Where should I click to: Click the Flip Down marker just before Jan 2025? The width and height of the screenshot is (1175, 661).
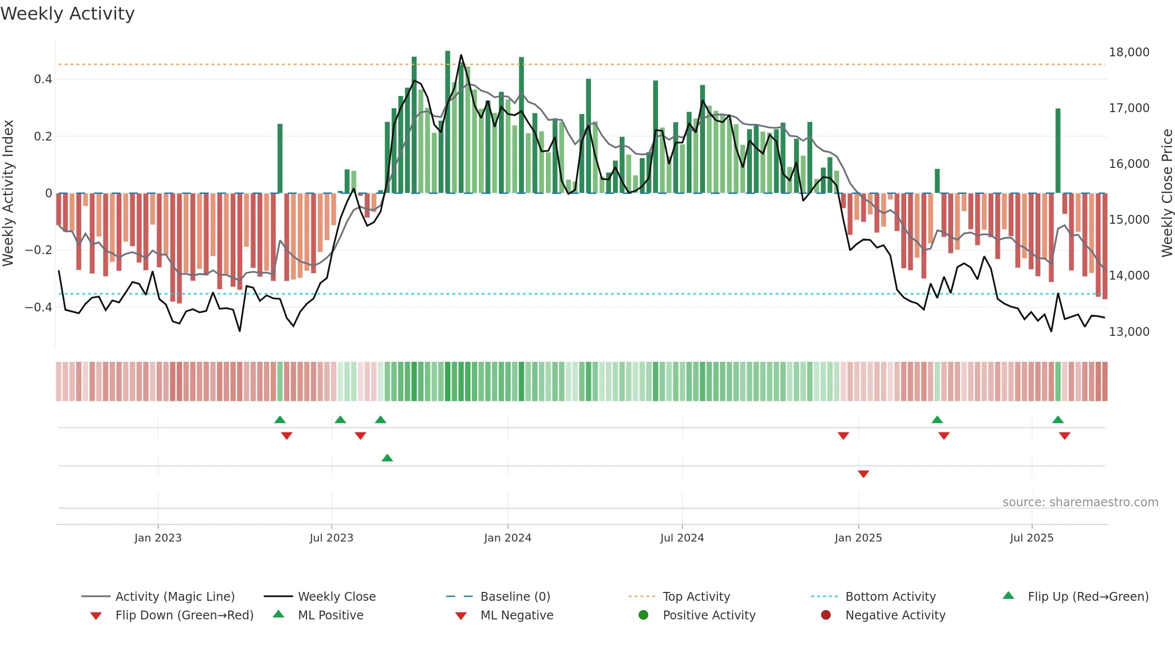(843, 436)
